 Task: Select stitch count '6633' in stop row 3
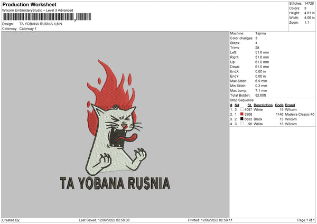coord(248,119)
